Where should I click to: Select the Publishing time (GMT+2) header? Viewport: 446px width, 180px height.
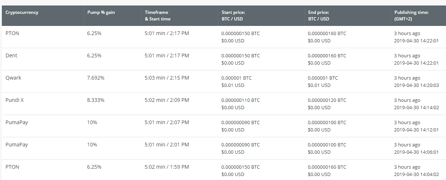tap(411, 16)
